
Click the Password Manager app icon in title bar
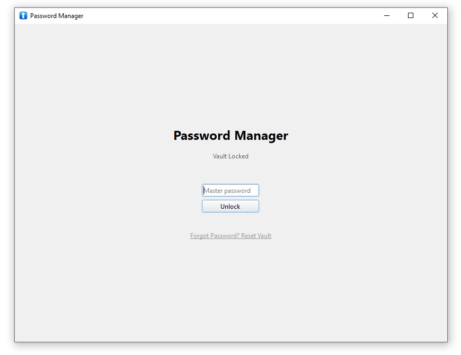pyautogui.click(x=23, y=15)
